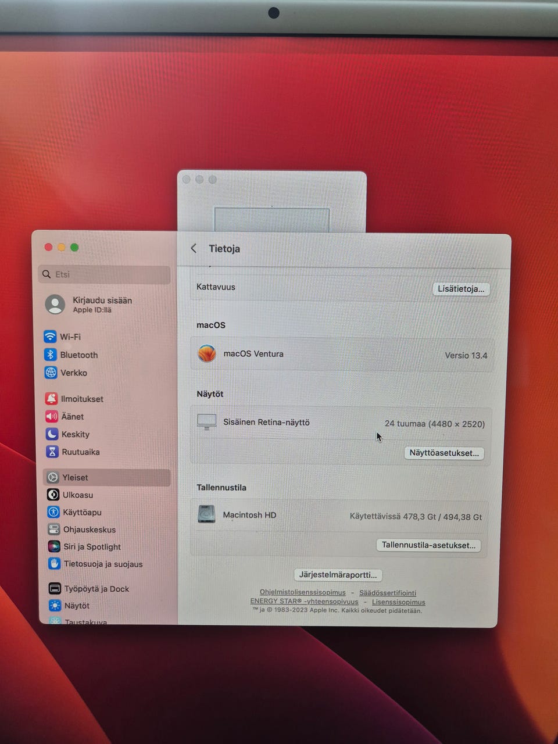Click the Macintosh HD drive icon
This screenshot has height=744, width=558.
tap(206, 514)
